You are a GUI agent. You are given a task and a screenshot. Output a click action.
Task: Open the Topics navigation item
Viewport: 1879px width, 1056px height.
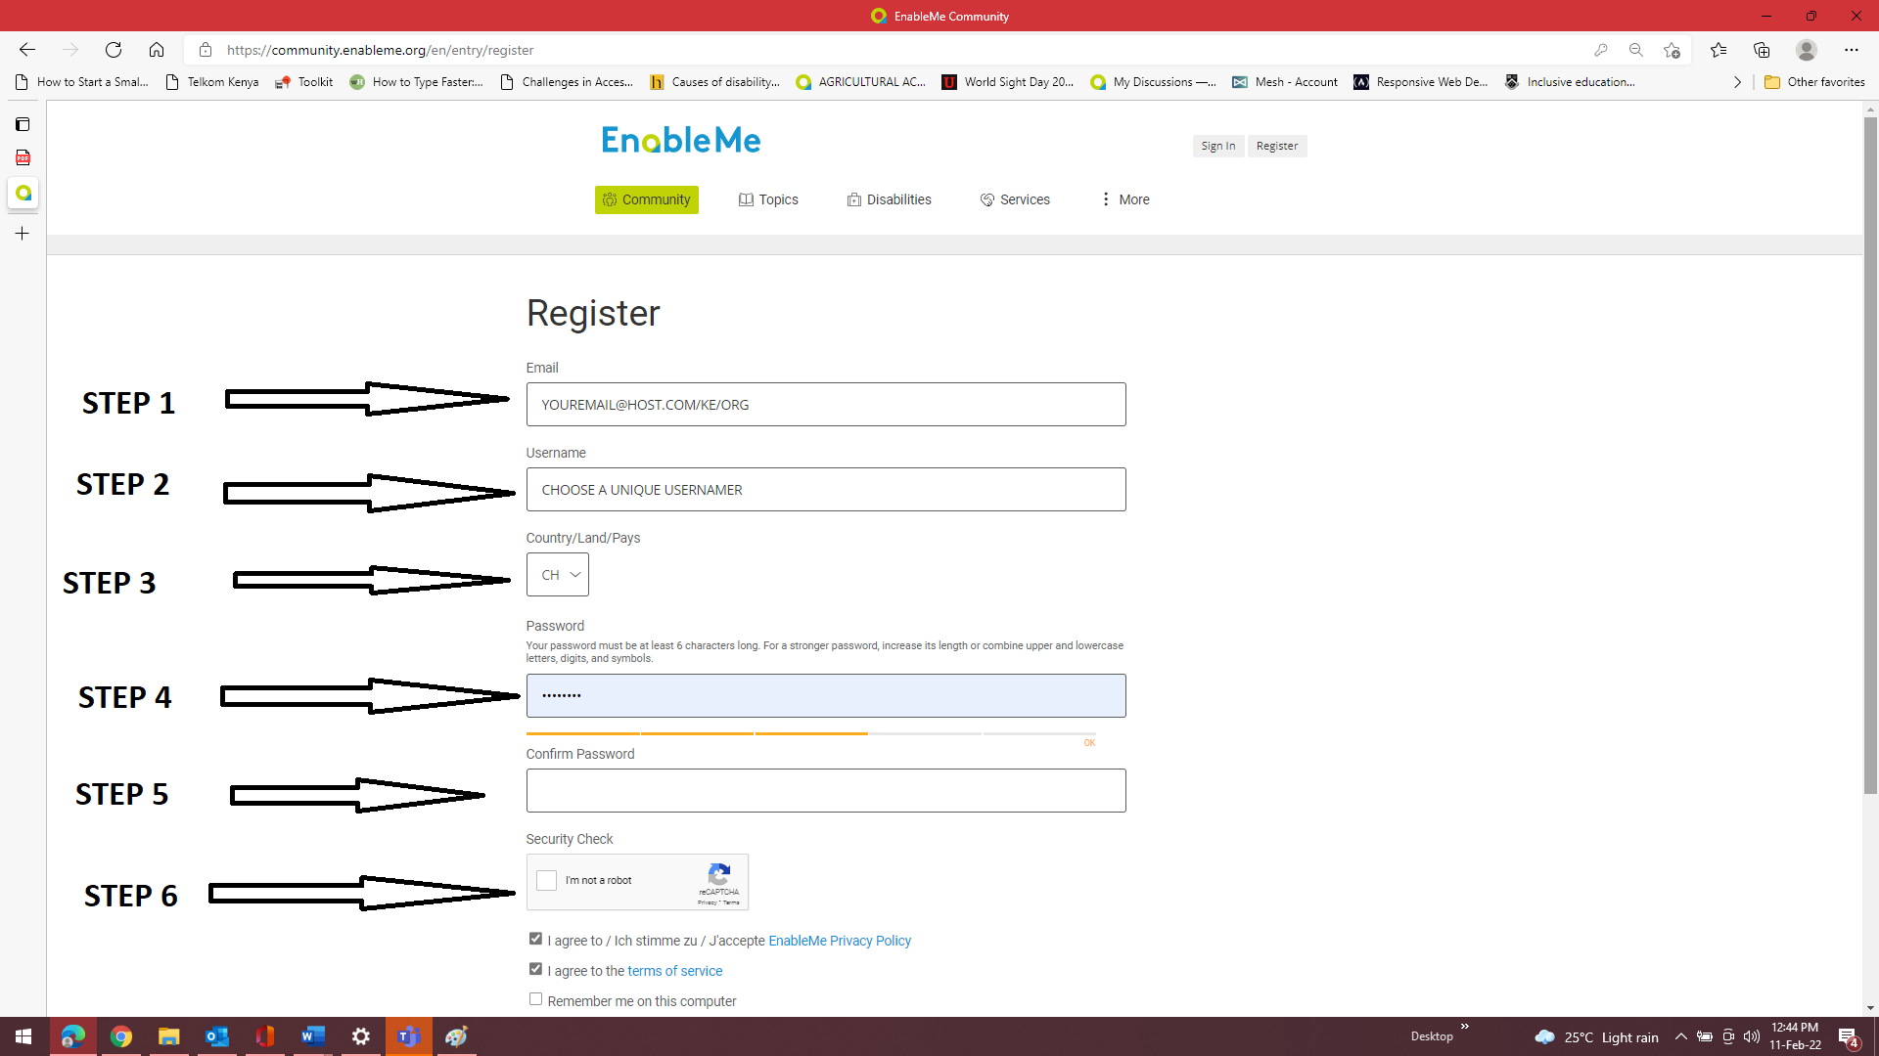click(x=768, y=199)
